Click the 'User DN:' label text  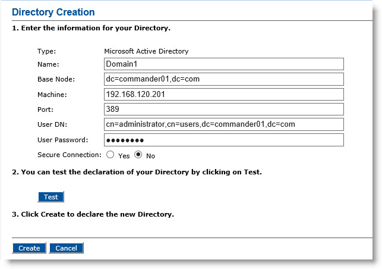pos(52,124)
